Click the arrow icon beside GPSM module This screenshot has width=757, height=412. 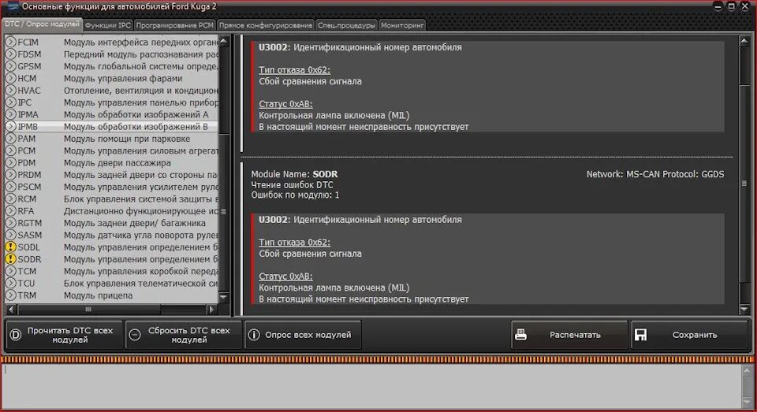point(10,67)
